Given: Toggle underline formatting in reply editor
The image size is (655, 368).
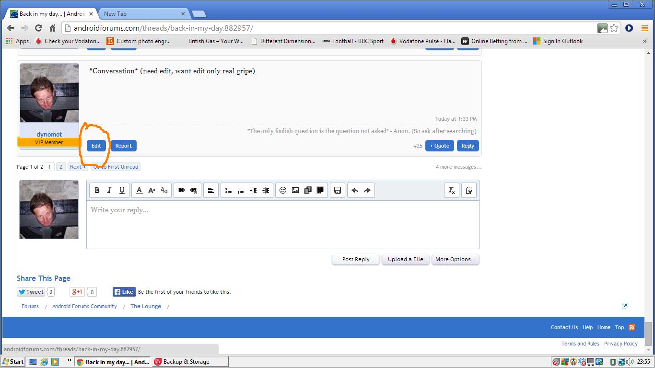Looking at the screenshot, I should pos(122,190).
